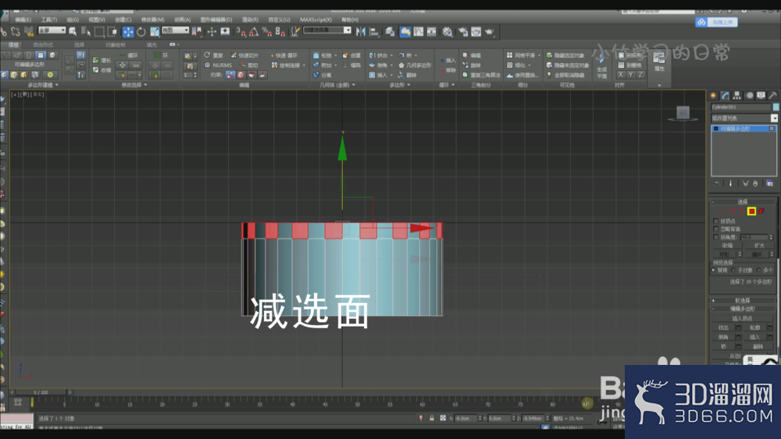Open the Material Editor icon
Image resolution: width=781 pixels, height=439 pixels.
point(448,32)
